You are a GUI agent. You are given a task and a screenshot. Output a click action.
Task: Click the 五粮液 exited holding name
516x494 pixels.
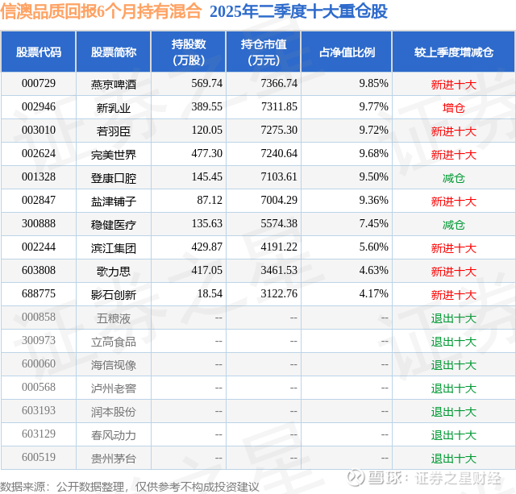pos(114,318)
